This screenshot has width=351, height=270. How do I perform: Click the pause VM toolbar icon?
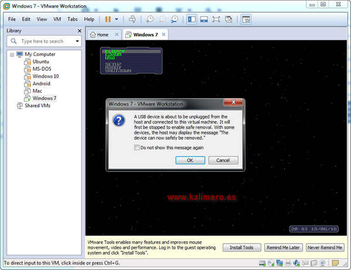pyautogui.click(x=108, y=19)
